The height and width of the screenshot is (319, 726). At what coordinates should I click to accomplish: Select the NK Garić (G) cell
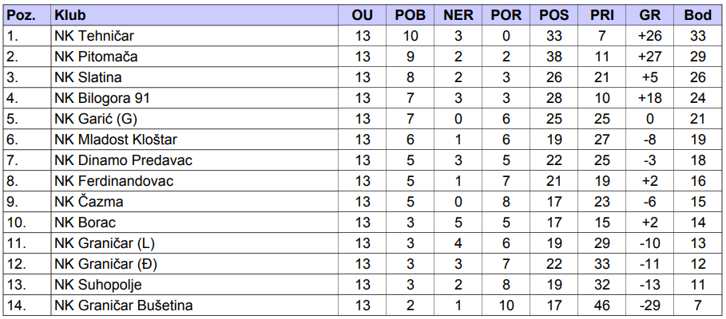click(96, 119)
